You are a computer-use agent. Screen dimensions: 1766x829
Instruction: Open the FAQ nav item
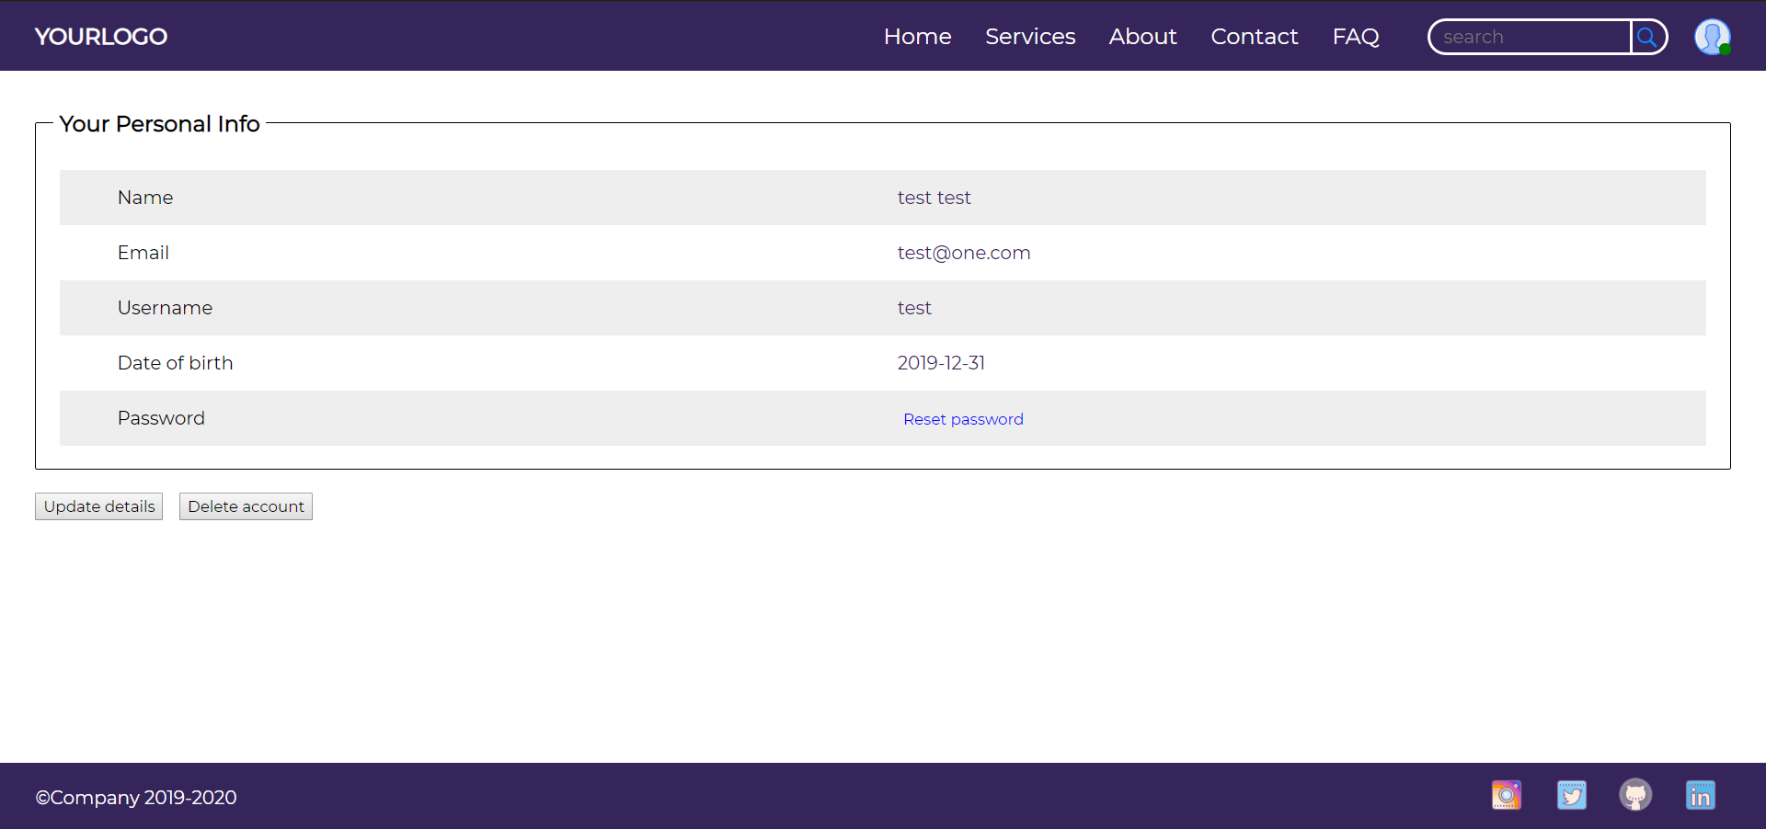(1356, 37)
